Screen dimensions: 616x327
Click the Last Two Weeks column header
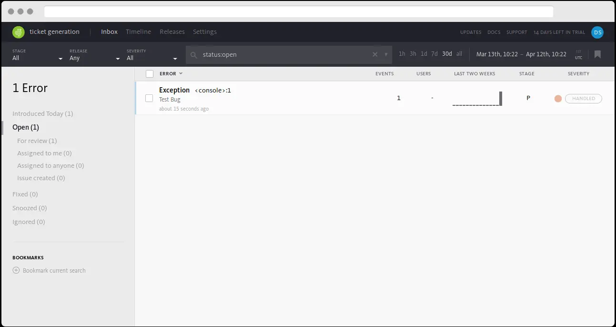click(x=475, y=74)
